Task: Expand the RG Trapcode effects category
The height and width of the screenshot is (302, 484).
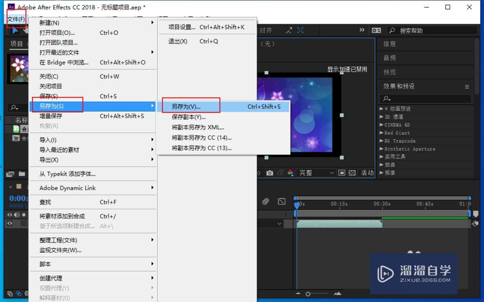Action: point(381,141)
